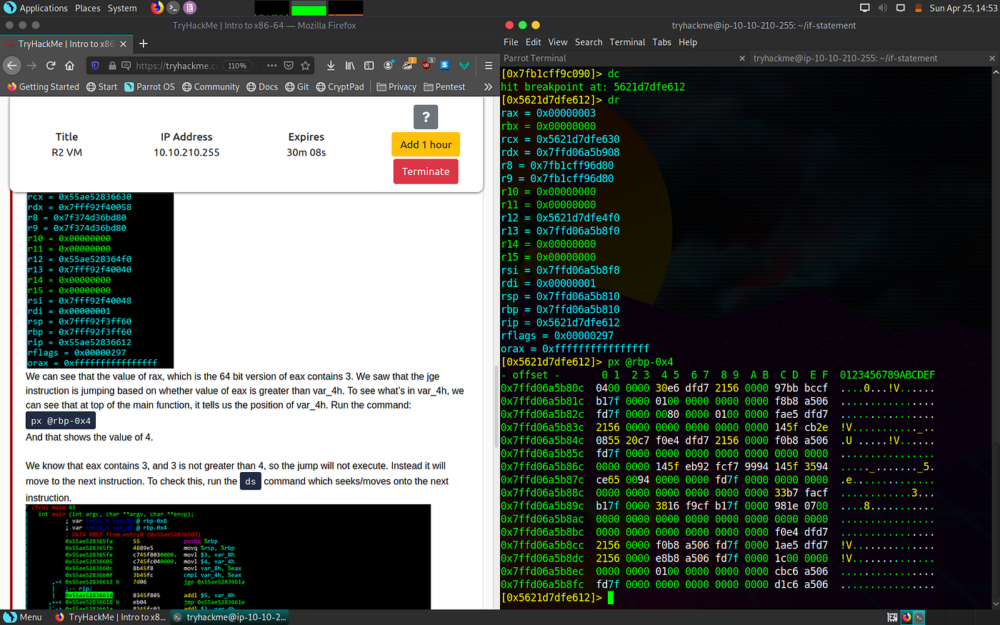Click the red Terminate button

click(x=426, y=171)
